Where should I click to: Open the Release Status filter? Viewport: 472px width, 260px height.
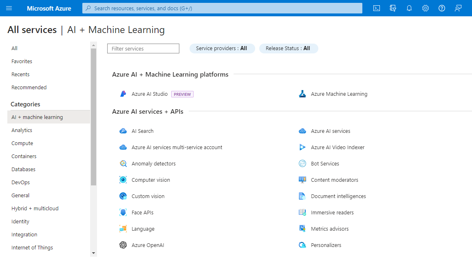(289, 48)
